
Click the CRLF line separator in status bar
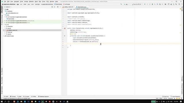point(161,98)
